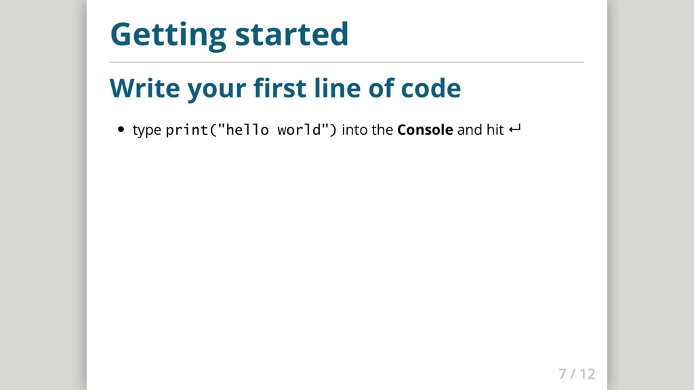694x390 pixels.
Task: Click the word "type" in the bullet
Action: 146,130
